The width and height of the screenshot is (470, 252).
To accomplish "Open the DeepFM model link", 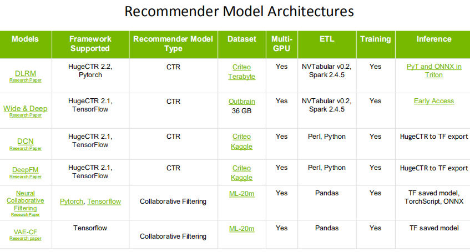I will [x=26, y=170].
